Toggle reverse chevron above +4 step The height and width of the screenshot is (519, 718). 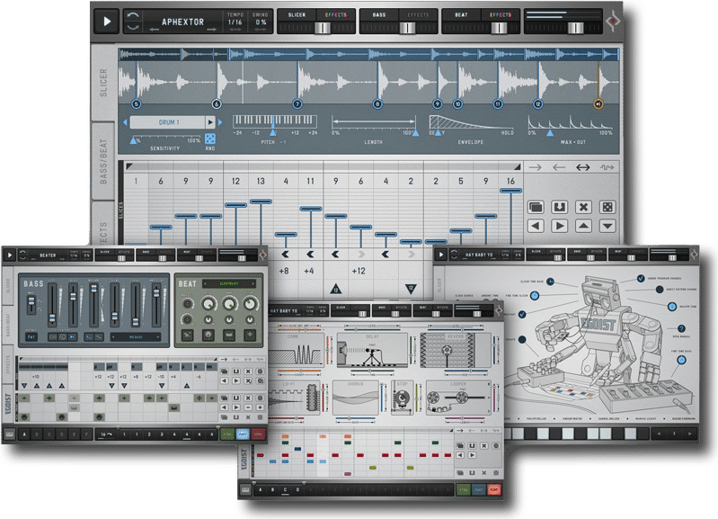(x=310, y=254)
